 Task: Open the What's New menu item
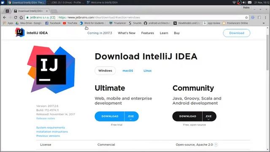point(127,33)
